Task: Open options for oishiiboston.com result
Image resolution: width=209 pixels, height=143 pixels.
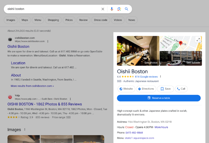Action: tap(48, 41)
